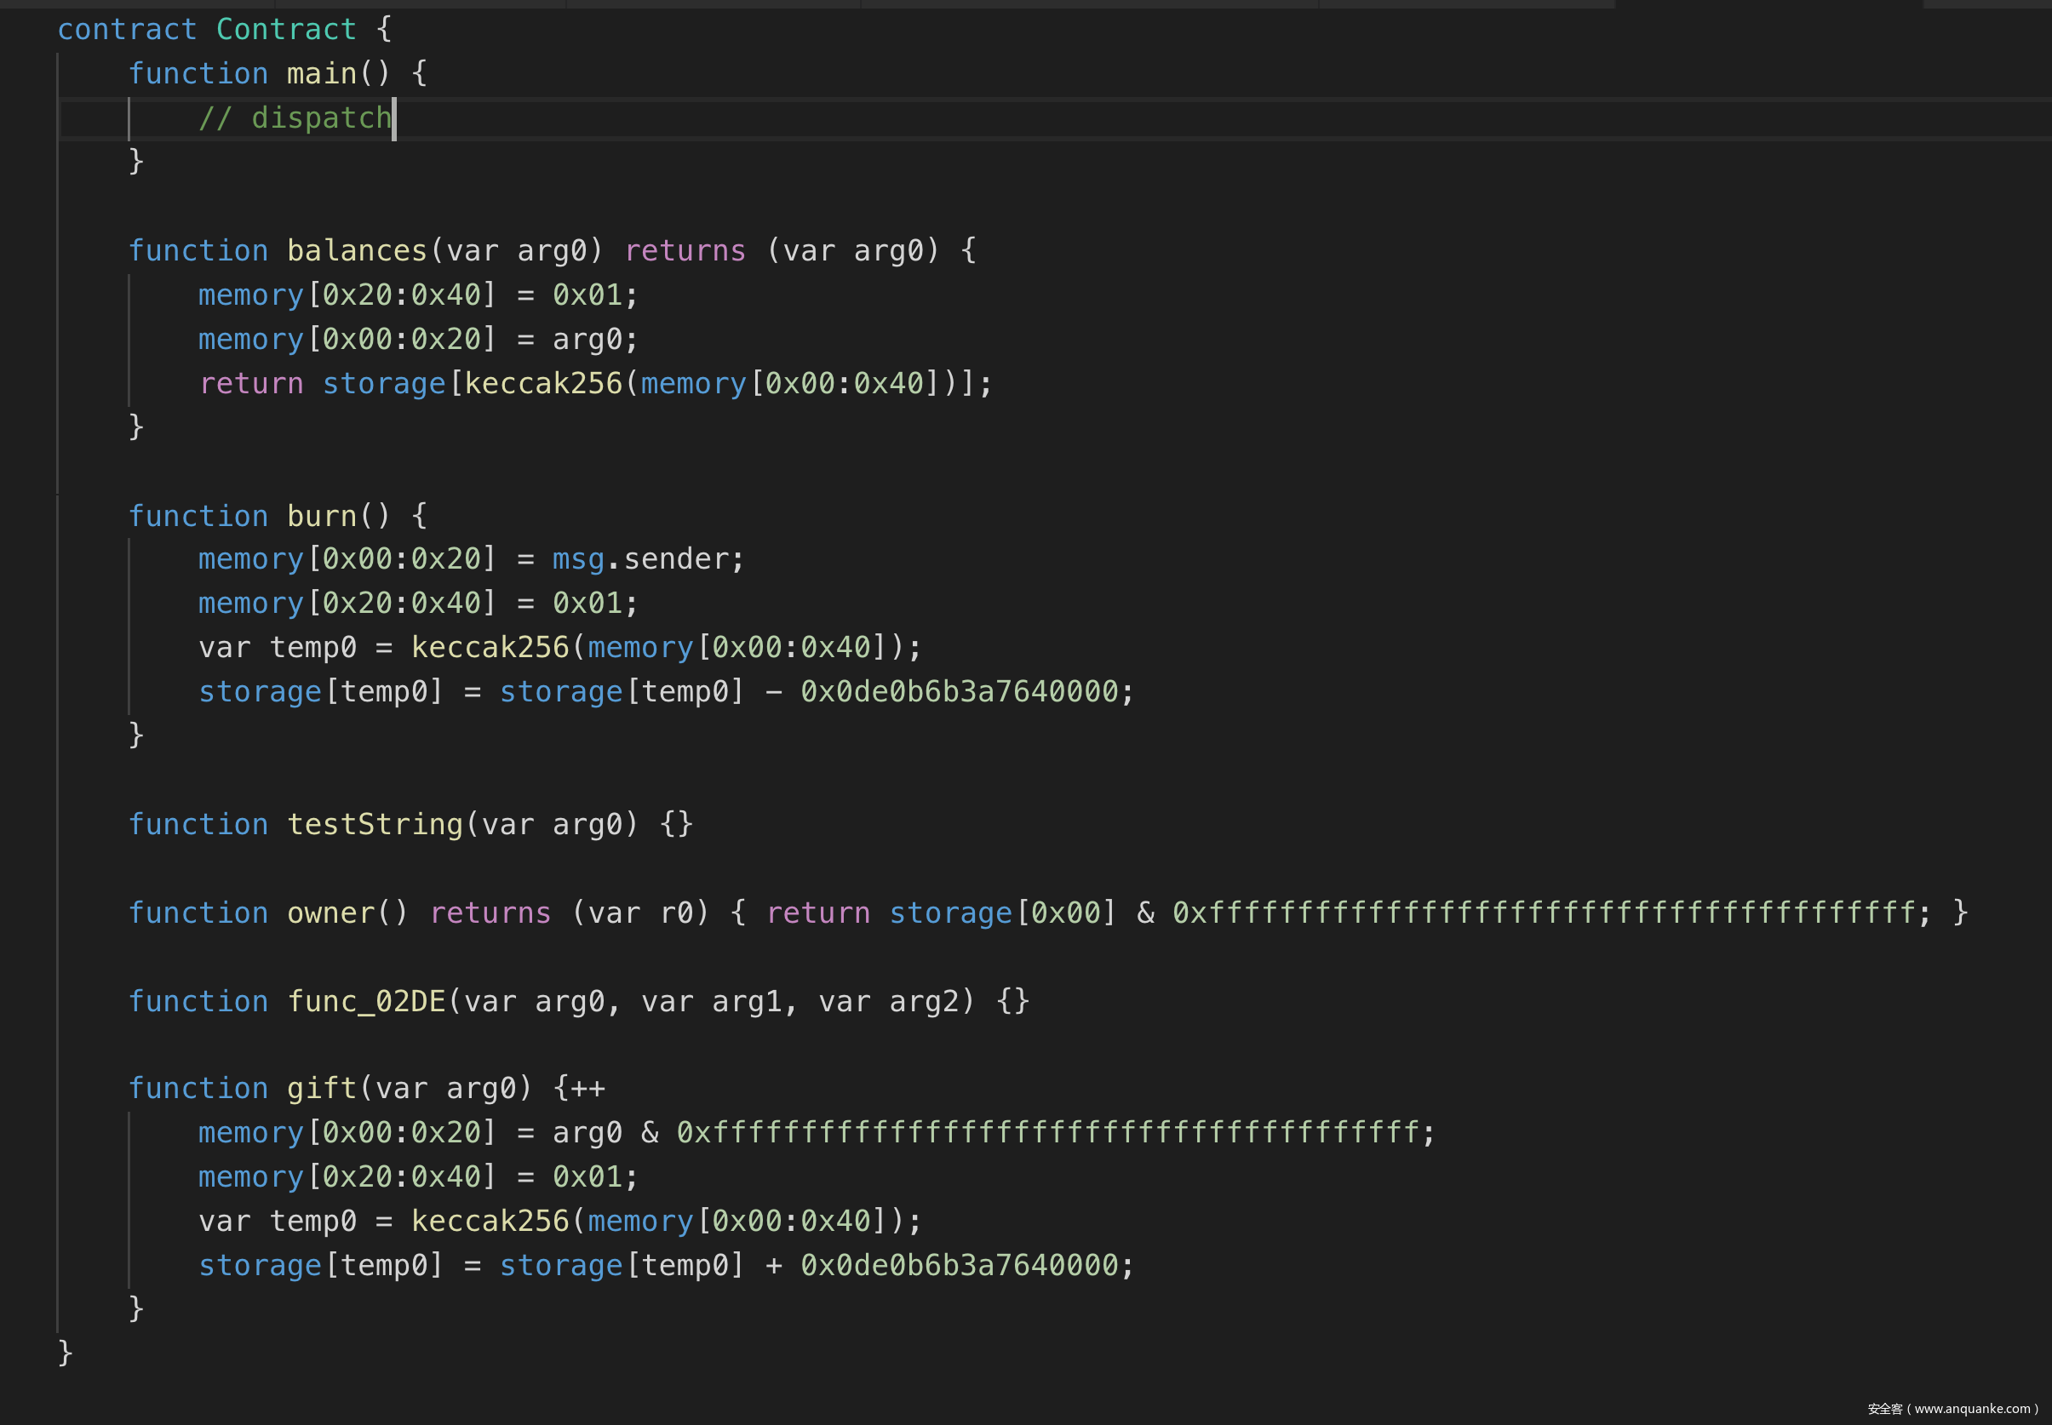Click the plus operator in gift storage line
Viewport: 2052px width, 1425px height.
772,1265
